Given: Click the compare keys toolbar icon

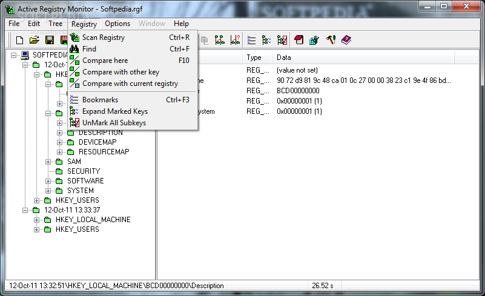Looking at the screenshot, I should point(220,40).
